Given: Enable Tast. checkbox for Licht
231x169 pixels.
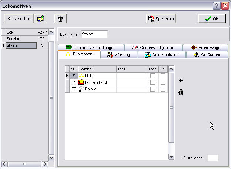Looking at the screenshot, I should (x=153, y=76).
